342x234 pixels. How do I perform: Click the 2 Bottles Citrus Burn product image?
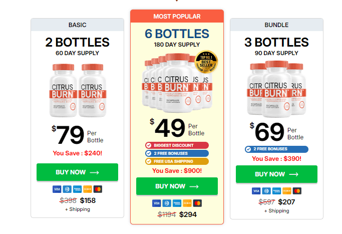point(77,91)
